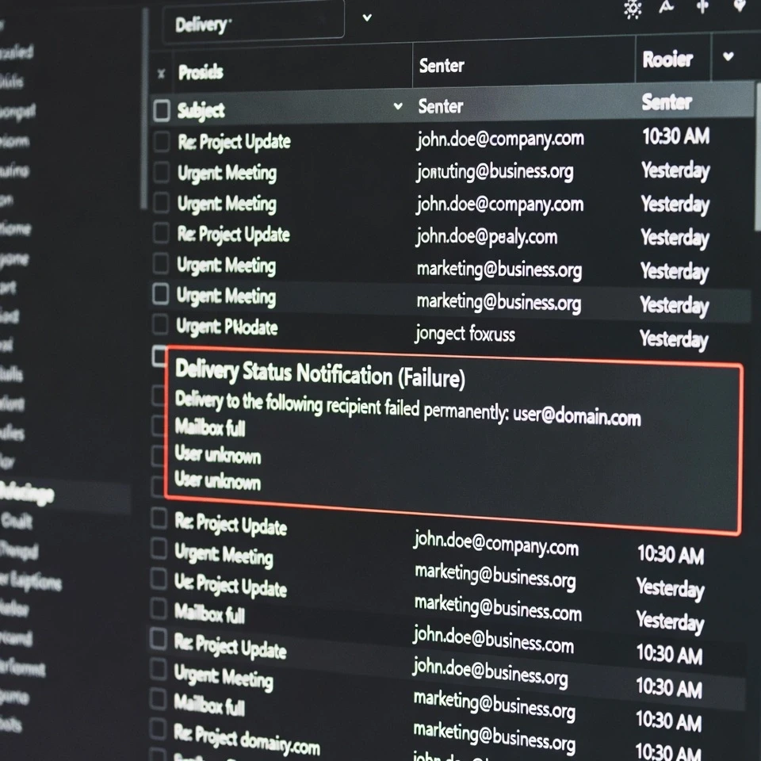This screenshot has width=761, height=761.
Task: Click the Senter column header
Action: pyautogui.click(x=442, y=66)
